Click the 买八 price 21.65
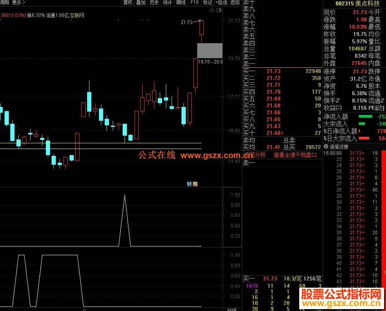This screenshot has width=386, height=311. pyautogui.click(x=274, y=119)
